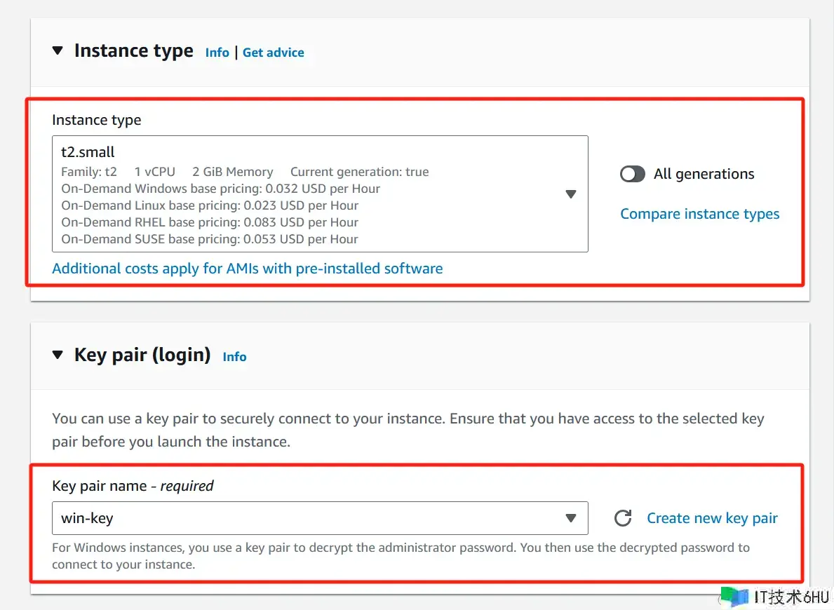Click Create new key pair link
The image size is (834, 610).
tap(712, 518)
